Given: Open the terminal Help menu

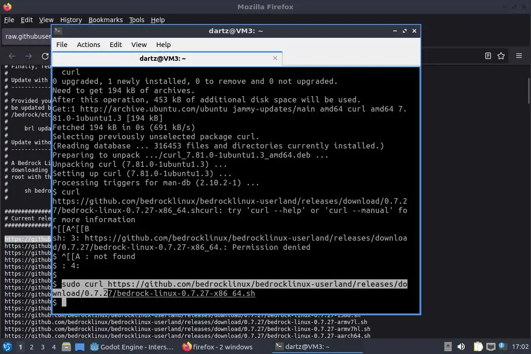Looking at the screenshot, I should coord(163,45).
